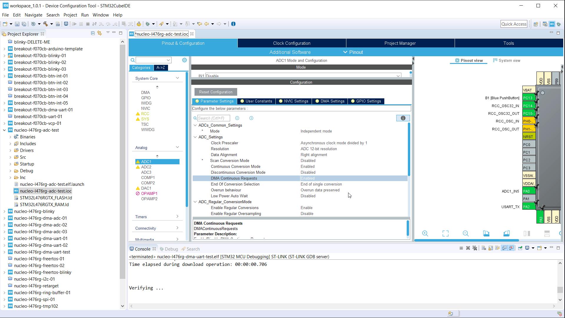Select ADC2 in the Analog list
Screen dimensions: 565x318
pos(146,167)
